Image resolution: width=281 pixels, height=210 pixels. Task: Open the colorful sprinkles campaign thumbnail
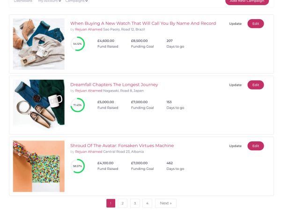click(39, 166)
